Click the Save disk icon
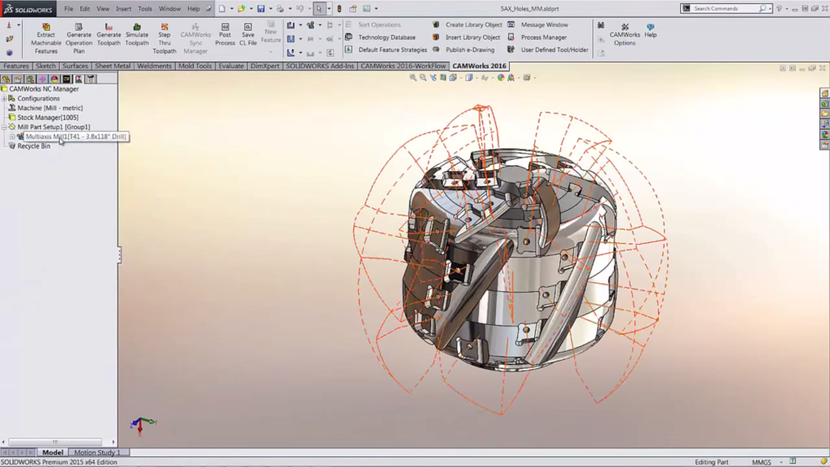Screen dimensions: 830x467 [261, 8]
